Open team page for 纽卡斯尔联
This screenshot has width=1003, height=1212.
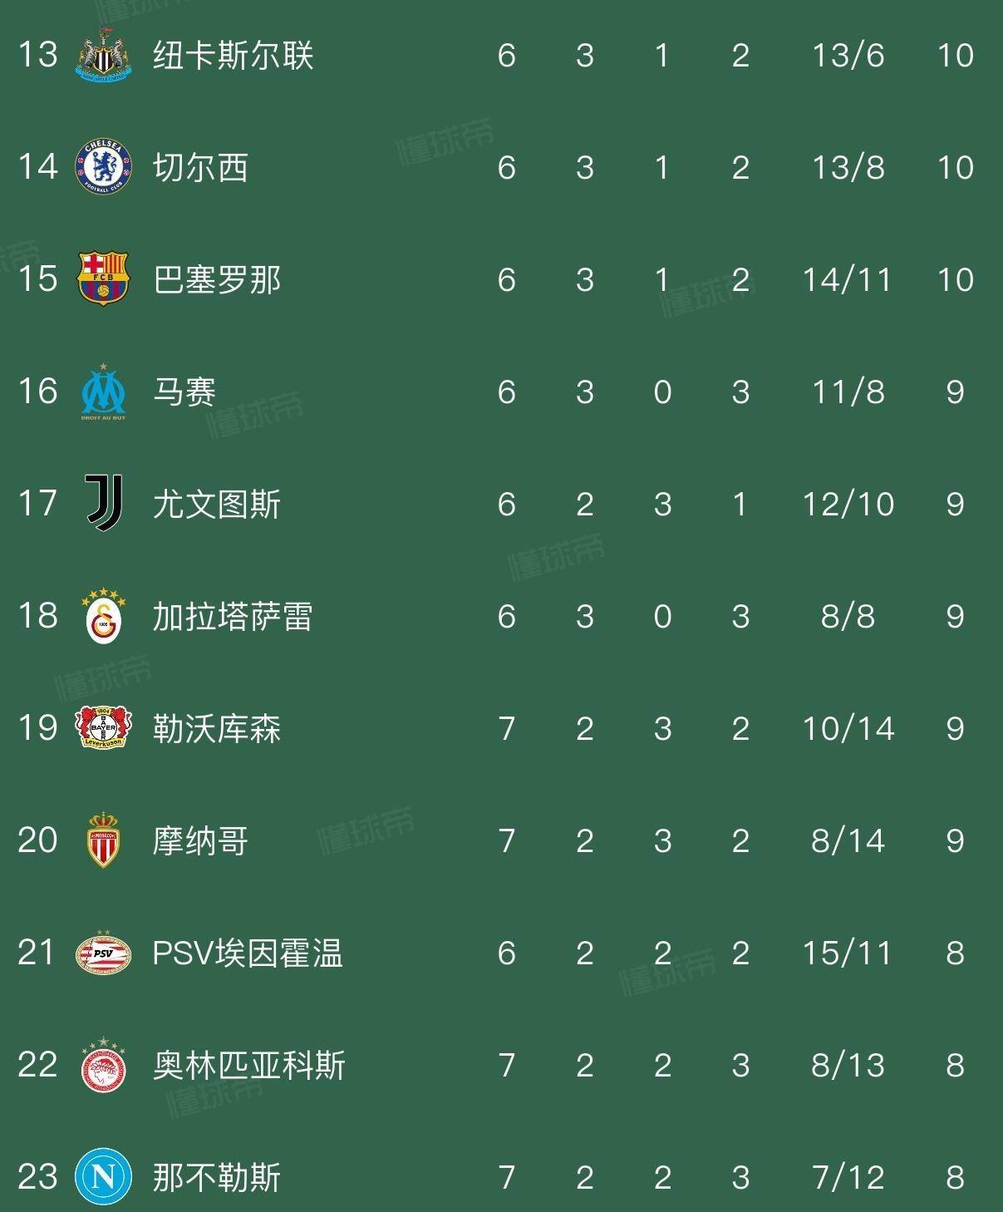[x=233, y=56]
